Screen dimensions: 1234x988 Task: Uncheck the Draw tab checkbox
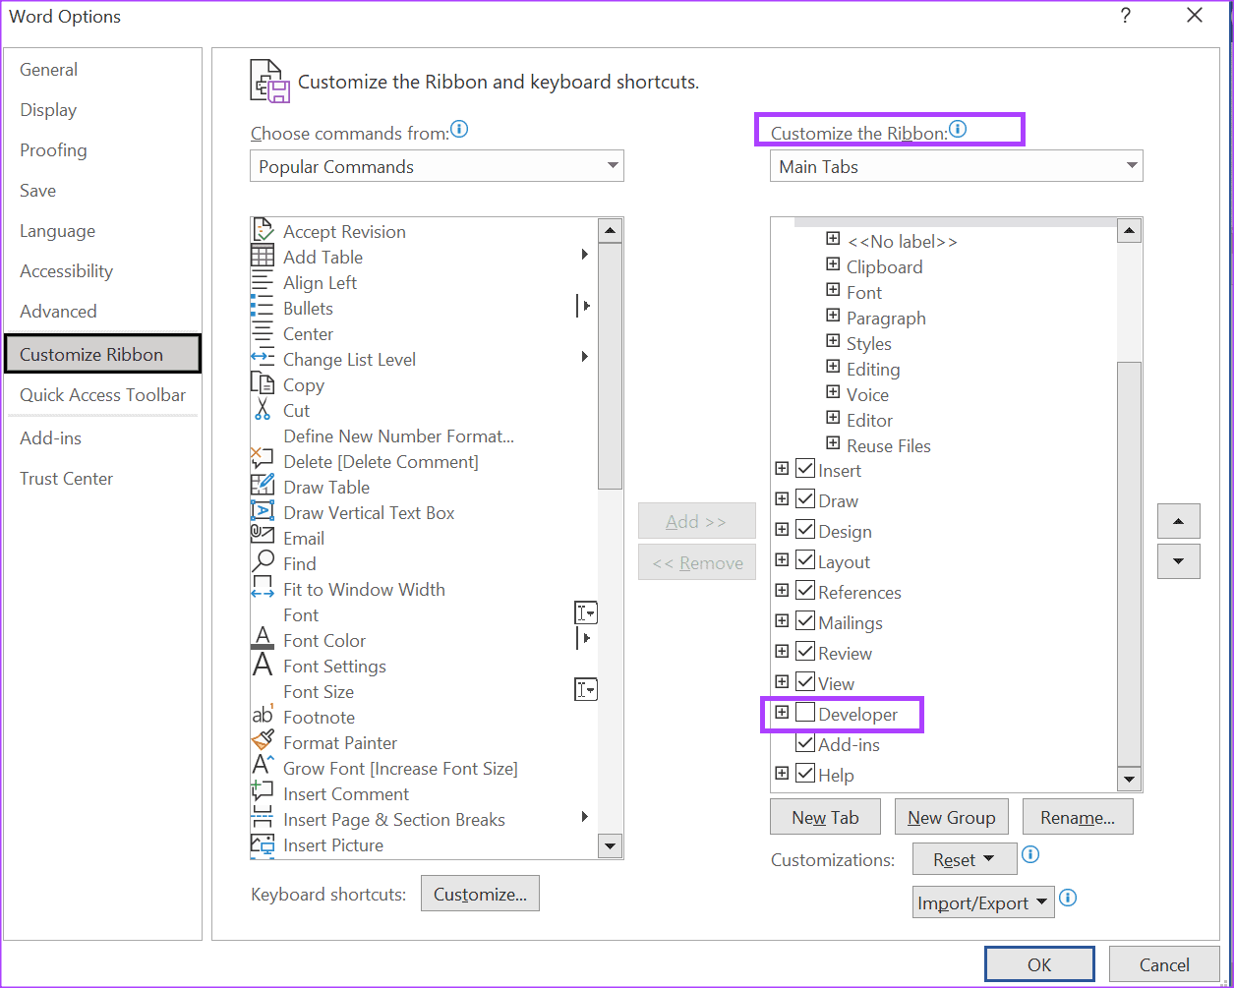[x=805, y=499]
